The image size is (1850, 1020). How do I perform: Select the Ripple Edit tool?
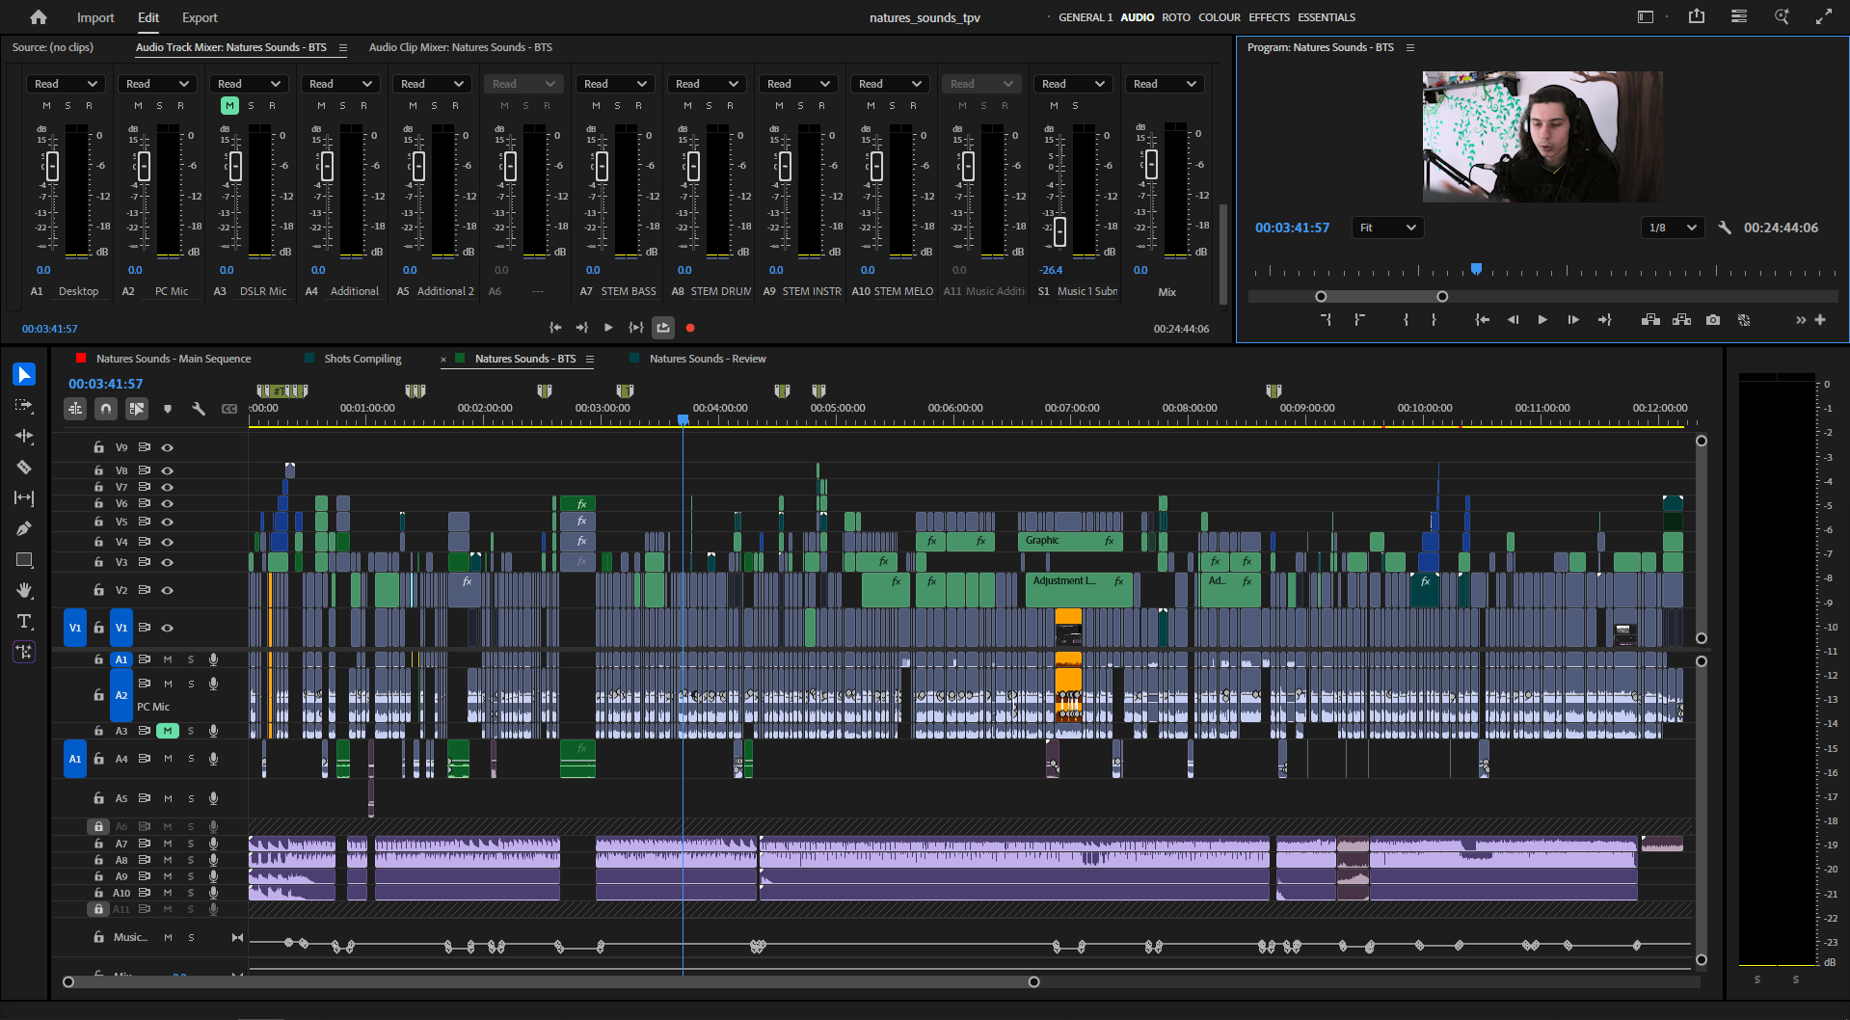click(x=24, y=436)
